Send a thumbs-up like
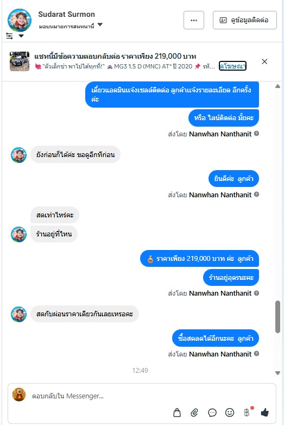The width and height of the screenshot is (284, 425). 265,412
